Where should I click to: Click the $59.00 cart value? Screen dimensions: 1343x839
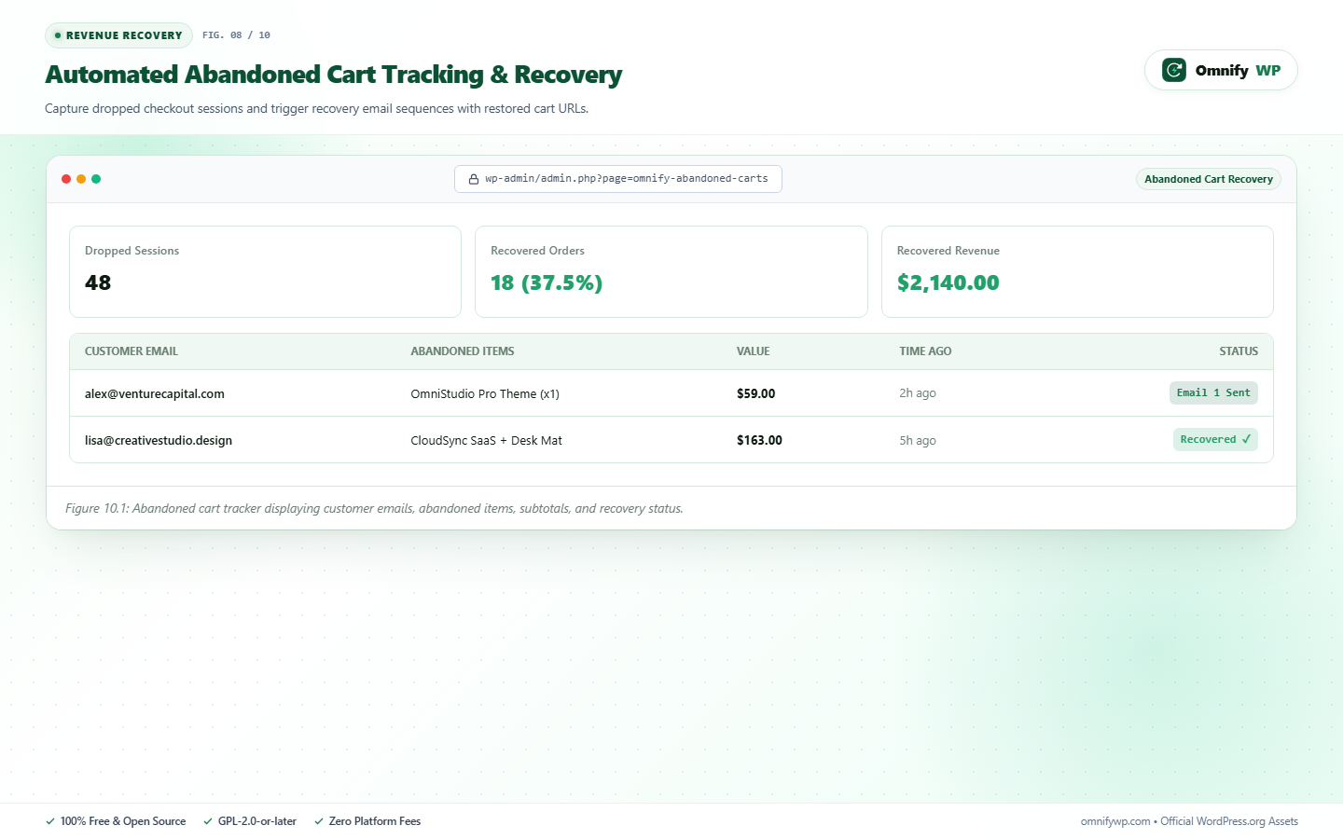click(x=756, y=393)
